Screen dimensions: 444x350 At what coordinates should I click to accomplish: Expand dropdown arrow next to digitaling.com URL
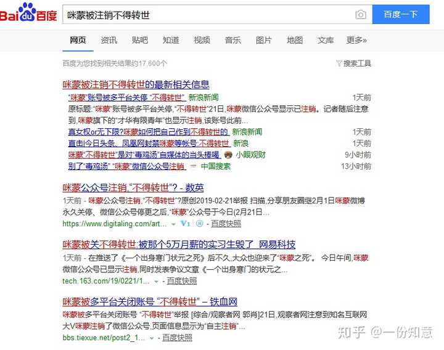[173, 224]
